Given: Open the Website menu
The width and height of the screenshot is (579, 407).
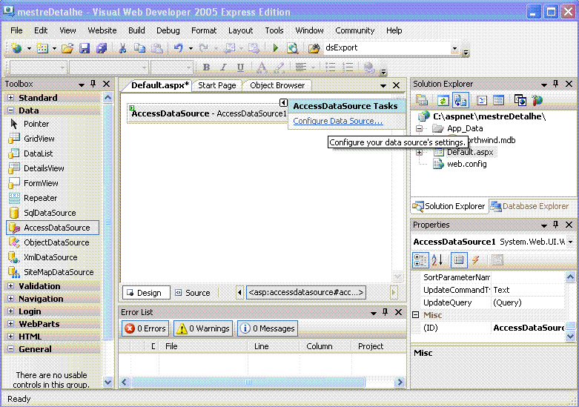Looking at the screenshot, I should tap(102, 30).
